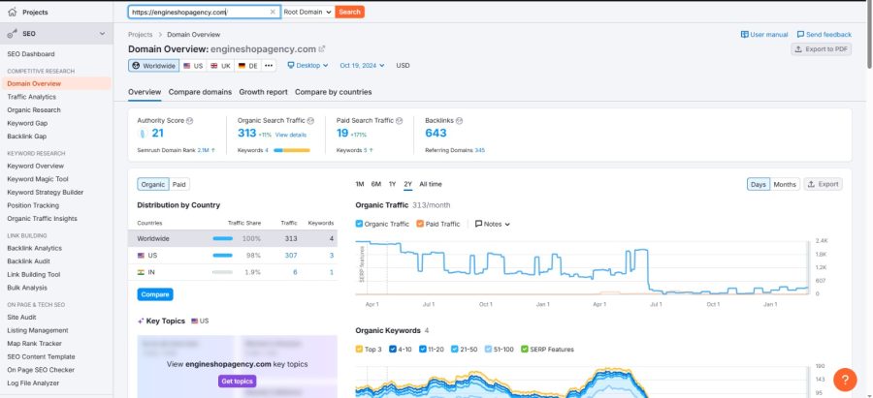Switch chart granularity to Months

point(785,184)
